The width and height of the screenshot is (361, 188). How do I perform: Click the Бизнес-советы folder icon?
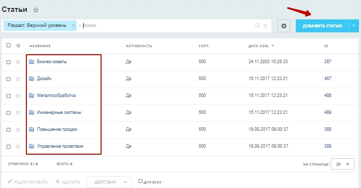tap(31, 62)
